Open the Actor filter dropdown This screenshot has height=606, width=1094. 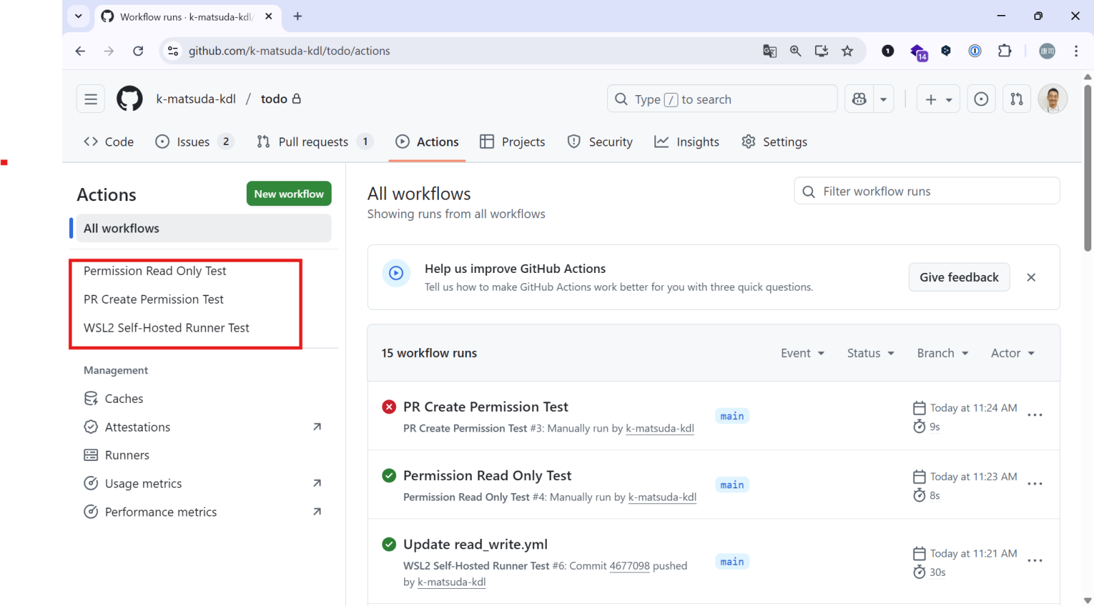[1013, 353]
